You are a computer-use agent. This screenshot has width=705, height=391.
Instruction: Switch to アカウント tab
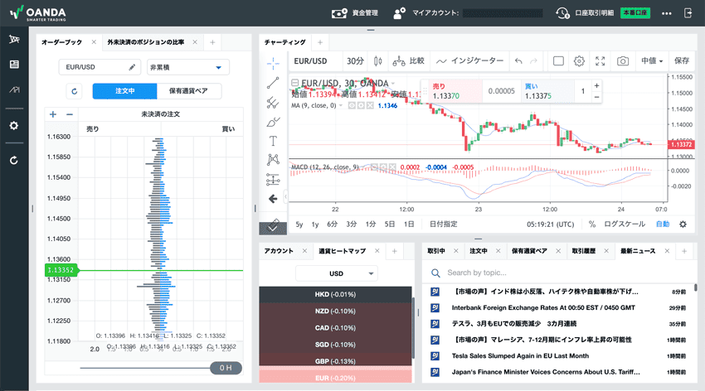pyautogui.click(x=279, y=251)
